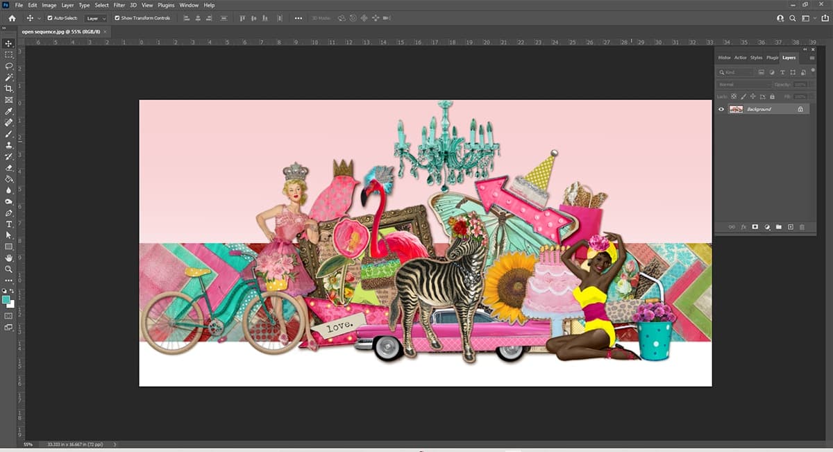Pick the Zoom tool in toolbar
The height and width of the screenshot is (452, 833).
tap(9, 269)
